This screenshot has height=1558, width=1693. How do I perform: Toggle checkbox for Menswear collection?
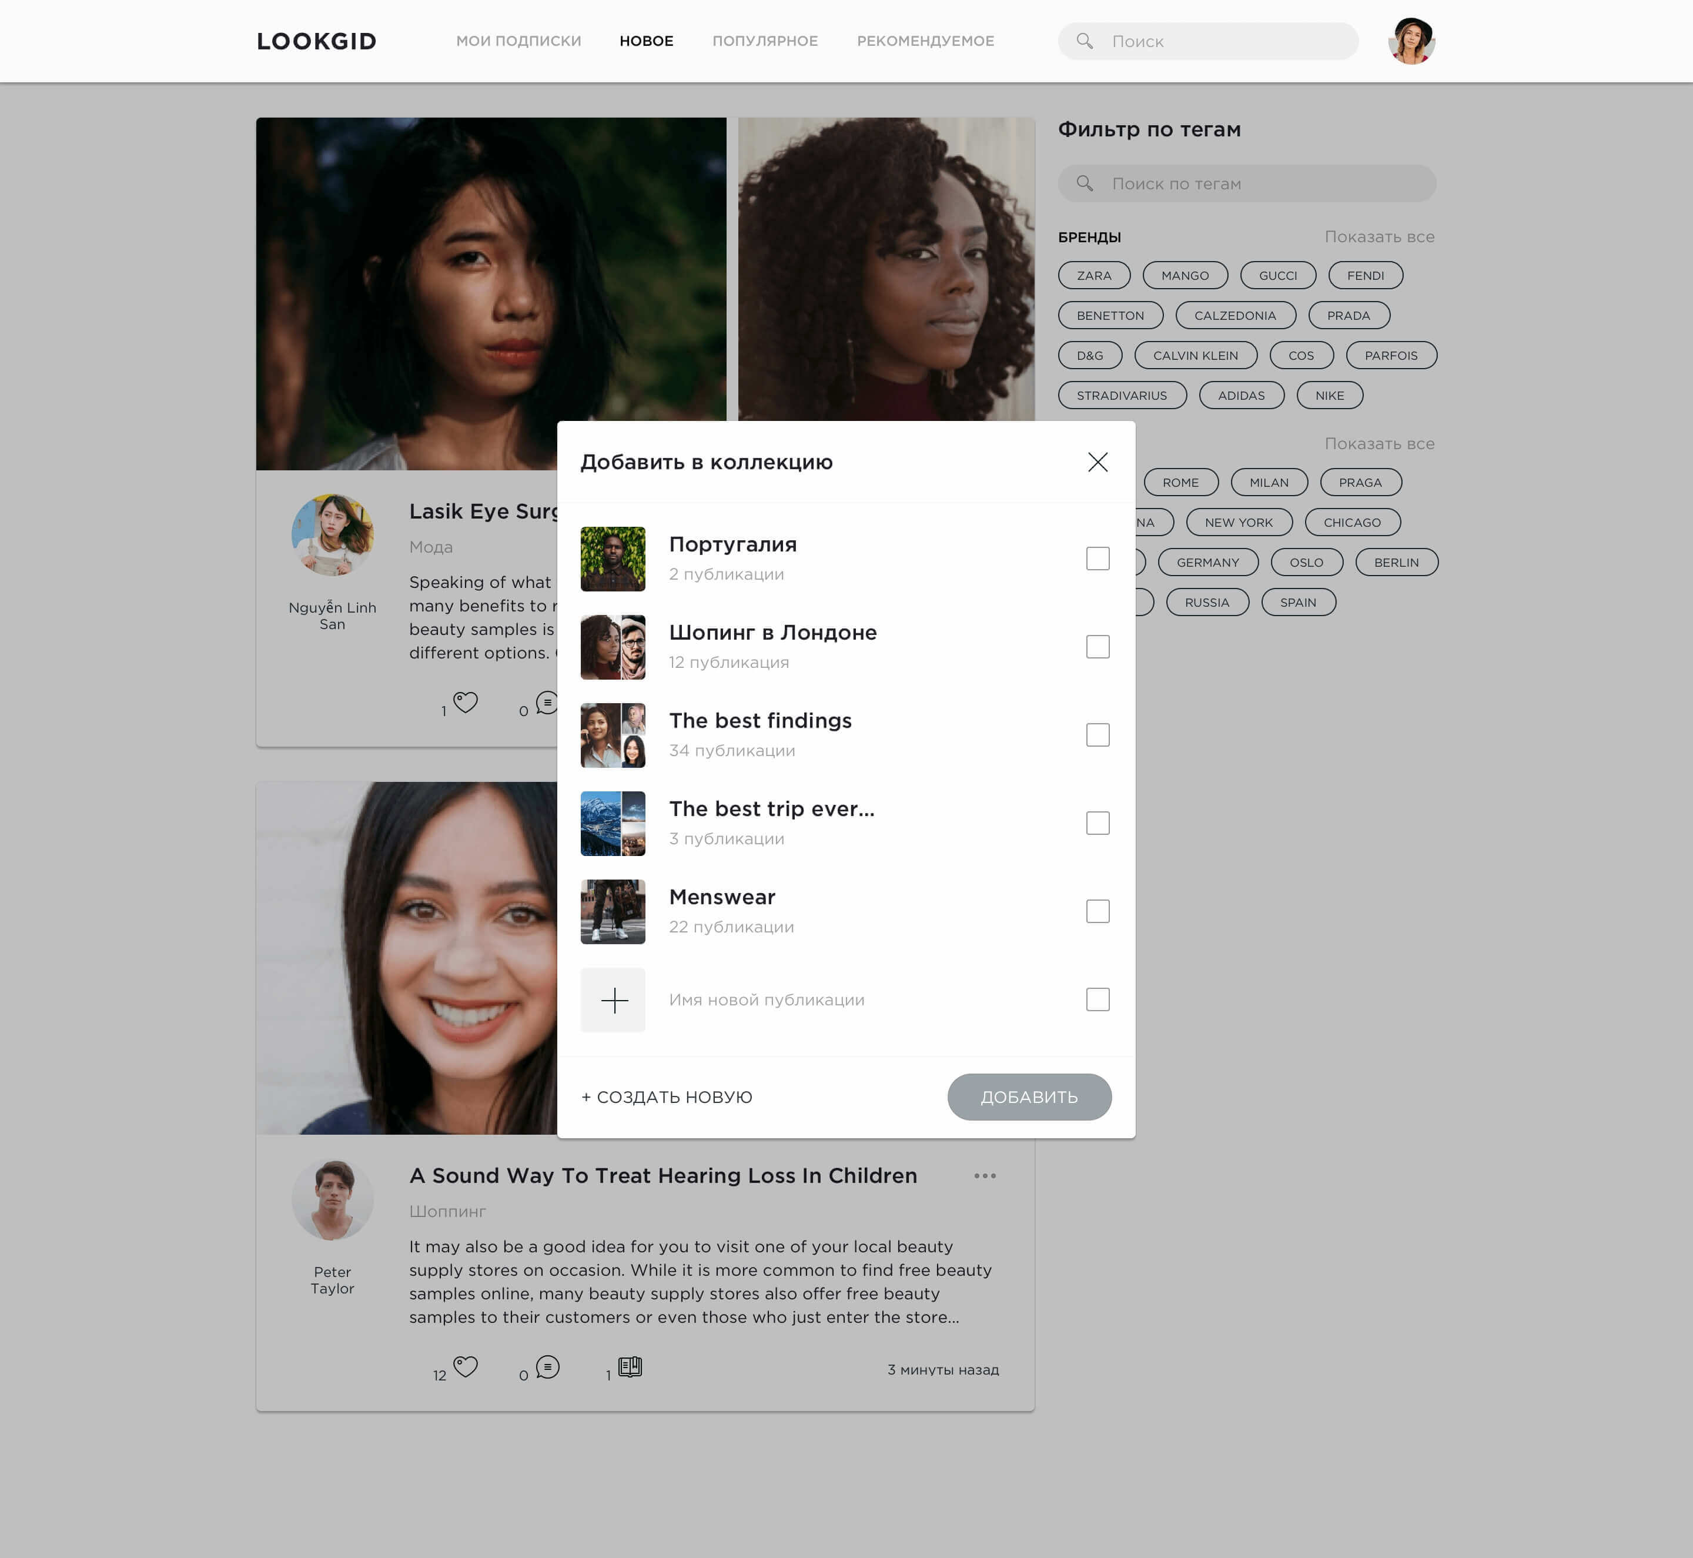1099,910
